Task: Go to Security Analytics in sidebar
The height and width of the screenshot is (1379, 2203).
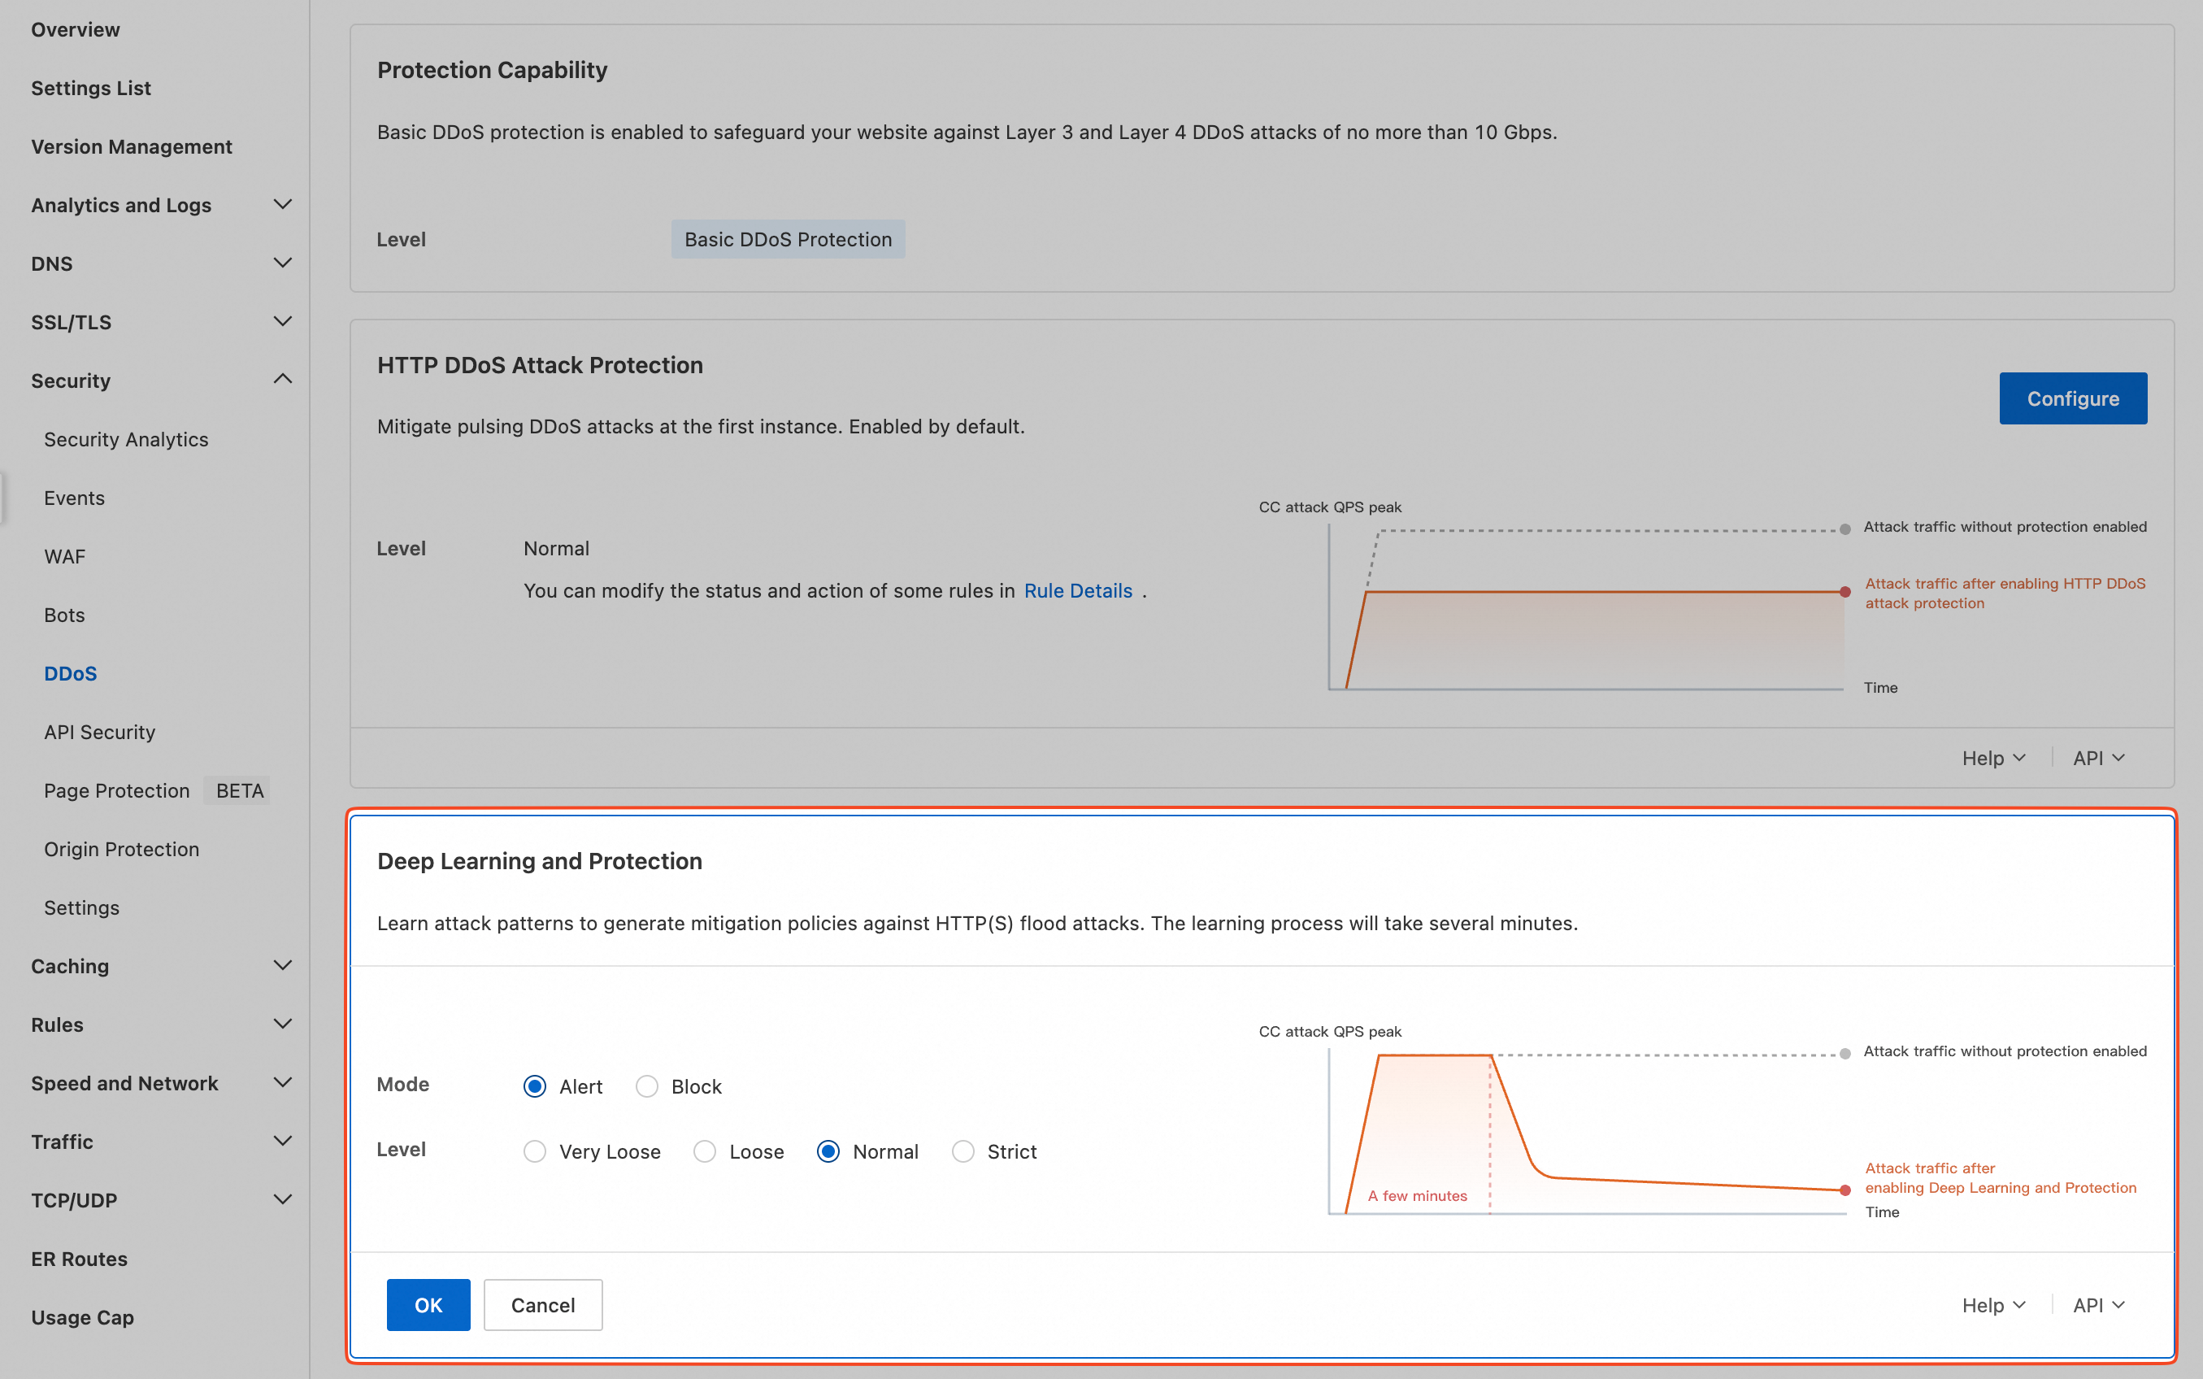Action: click(126, 440)
